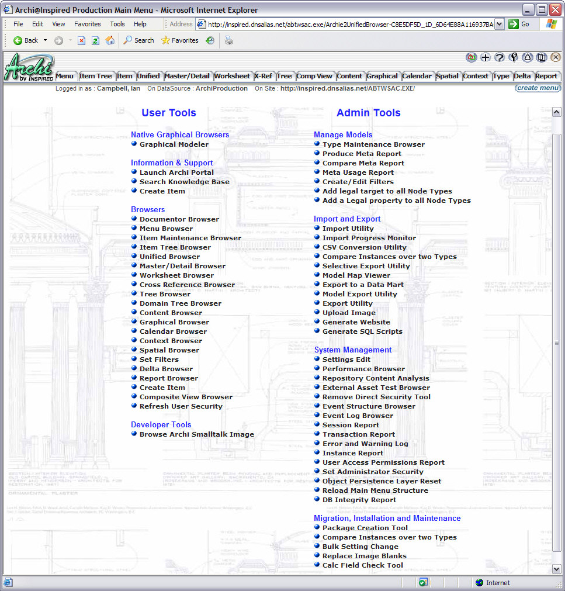Click the overlapping windows icon
565x591 pixels.
coord(542,57)
